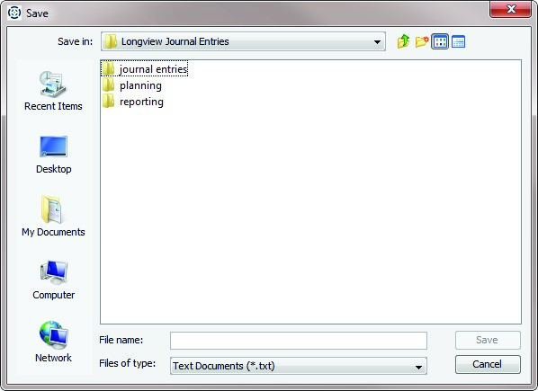Click the Save dialog title icon

[14, 13]
